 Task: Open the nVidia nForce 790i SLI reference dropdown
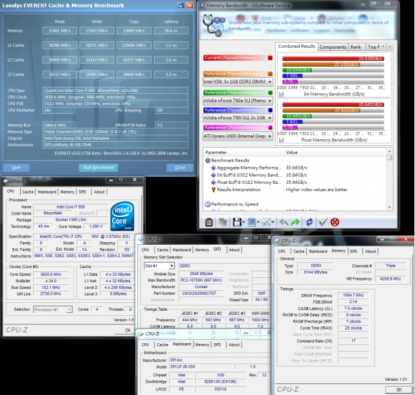point(270,118)
